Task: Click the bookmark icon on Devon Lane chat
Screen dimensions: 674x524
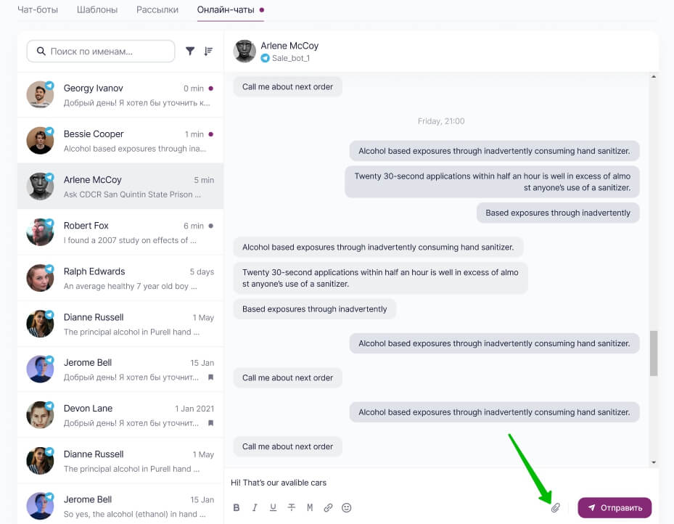Action: click(210, 423)
